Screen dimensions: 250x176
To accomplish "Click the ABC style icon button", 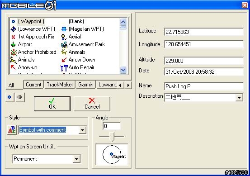I will click(12, 130).
